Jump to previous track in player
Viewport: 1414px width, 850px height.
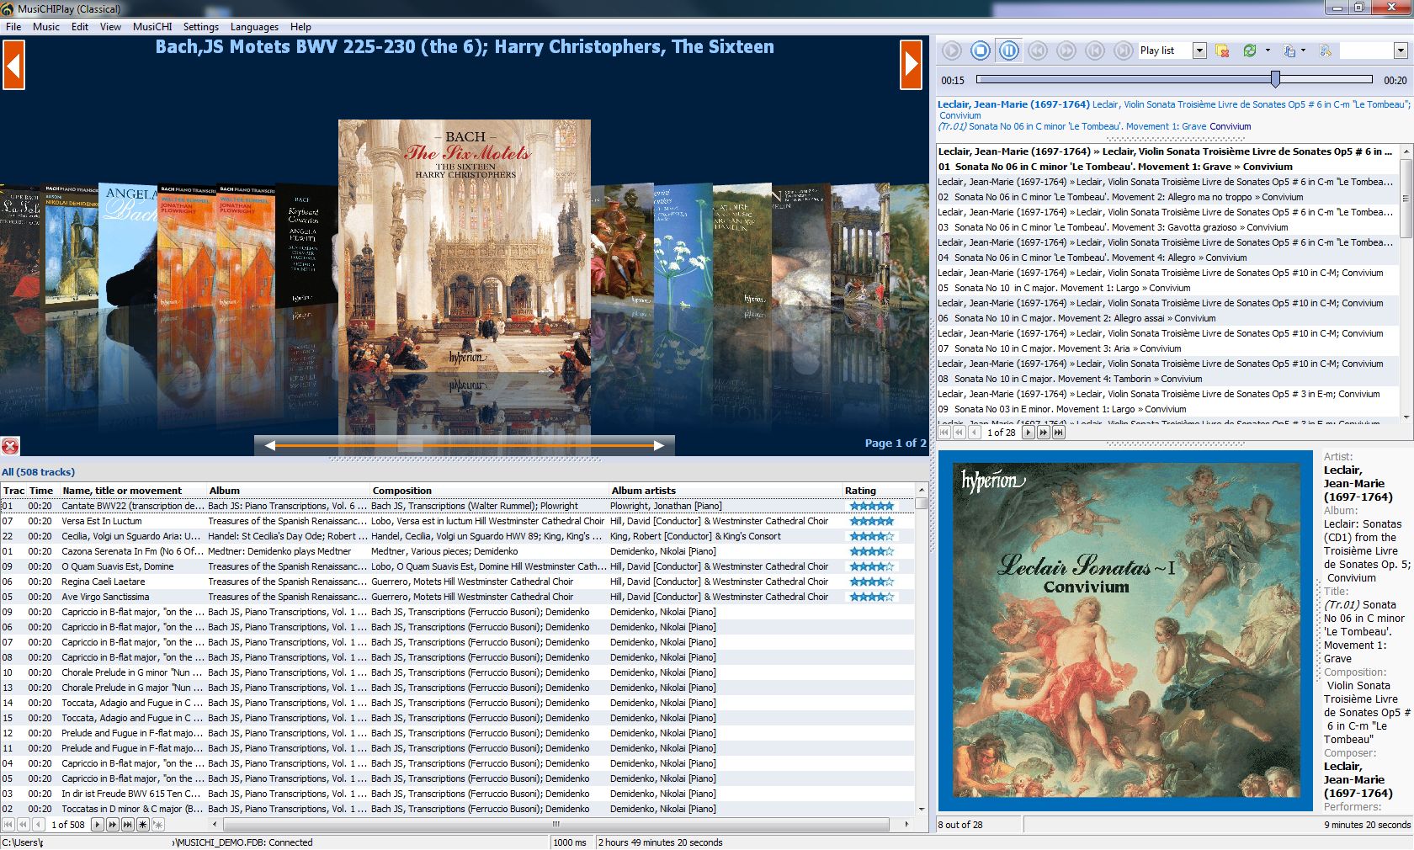[x=1095, y=50]
